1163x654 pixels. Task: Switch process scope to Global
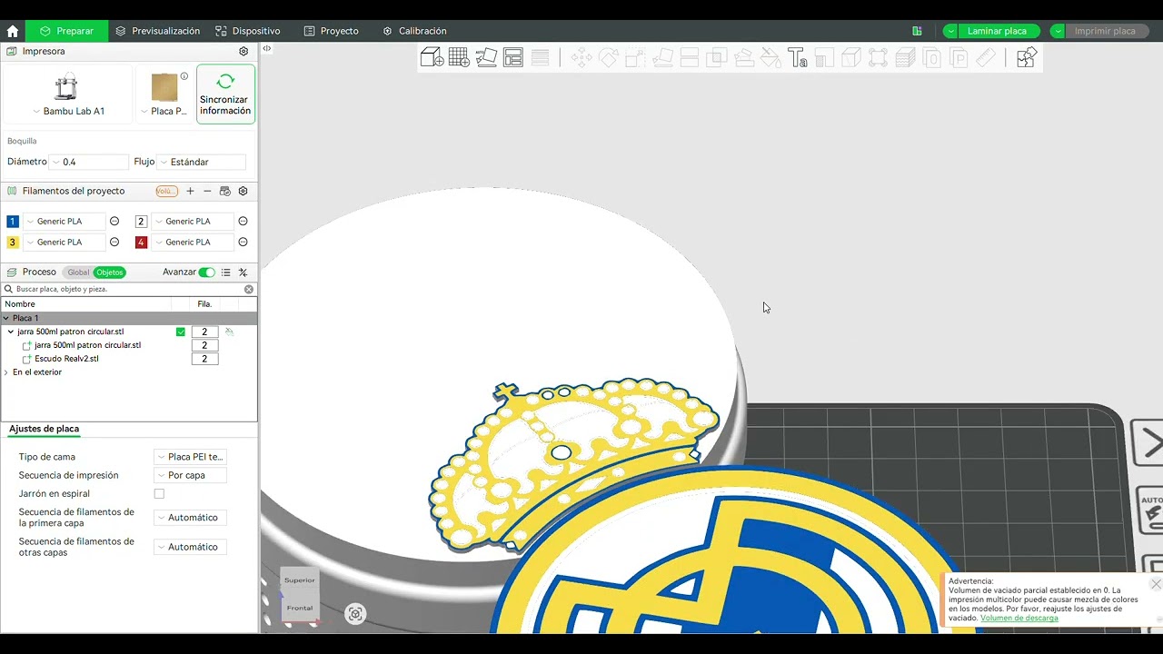[78, 272]
